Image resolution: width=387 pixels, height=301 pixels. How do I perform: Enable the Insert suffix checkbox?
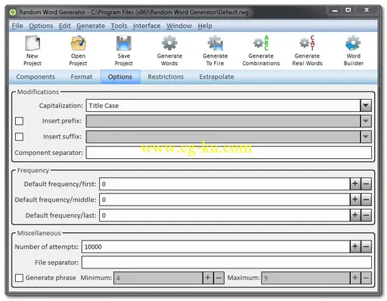20,137
